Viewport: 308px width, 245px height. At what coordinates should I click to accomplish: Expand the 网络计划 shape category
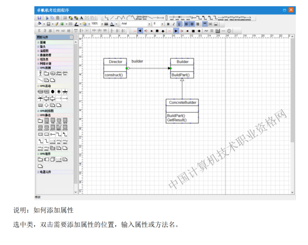[38, 63]
